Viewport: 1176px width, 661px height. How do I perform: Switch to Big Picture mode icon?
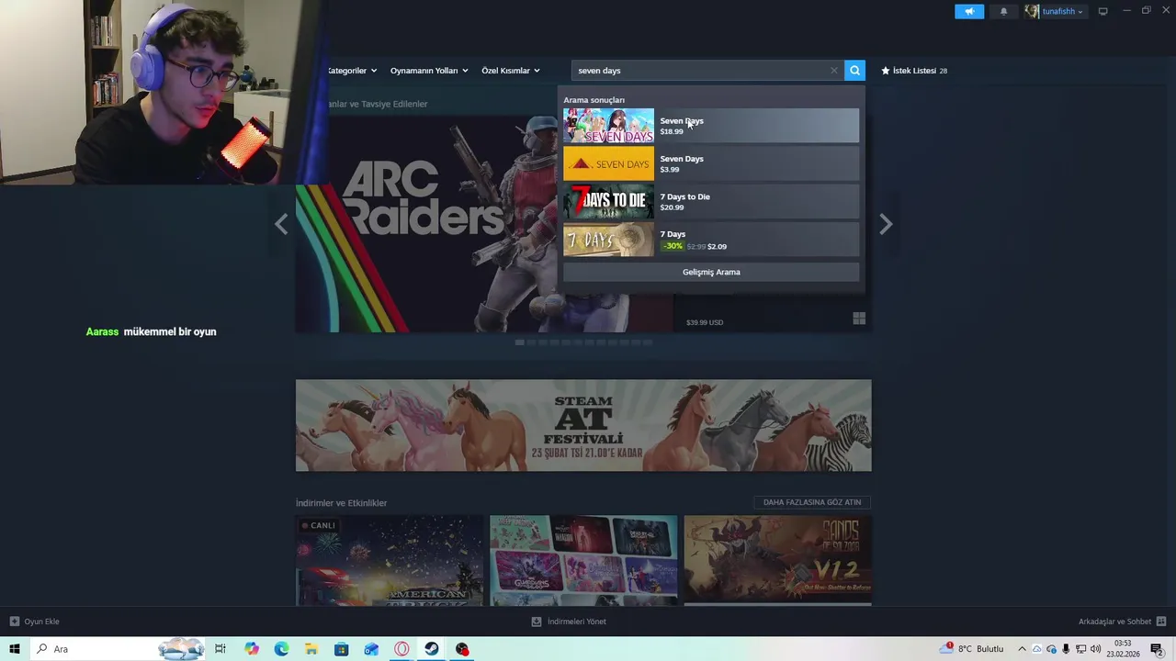(1102, 11)
